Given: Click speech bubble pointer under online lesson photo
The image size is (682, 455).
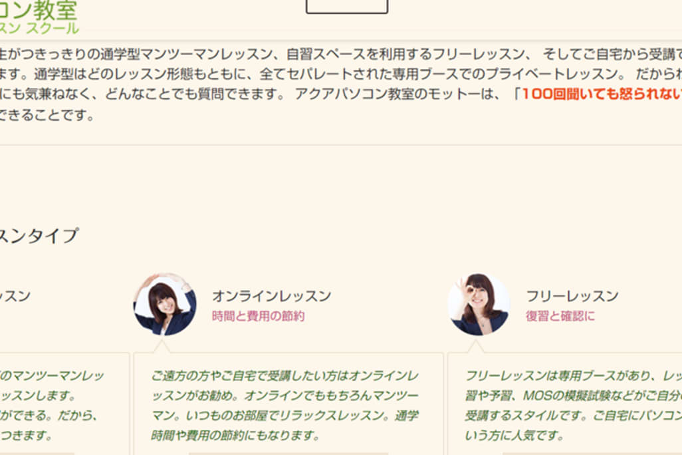Looking at the screenshot, I should coord(162,347).
